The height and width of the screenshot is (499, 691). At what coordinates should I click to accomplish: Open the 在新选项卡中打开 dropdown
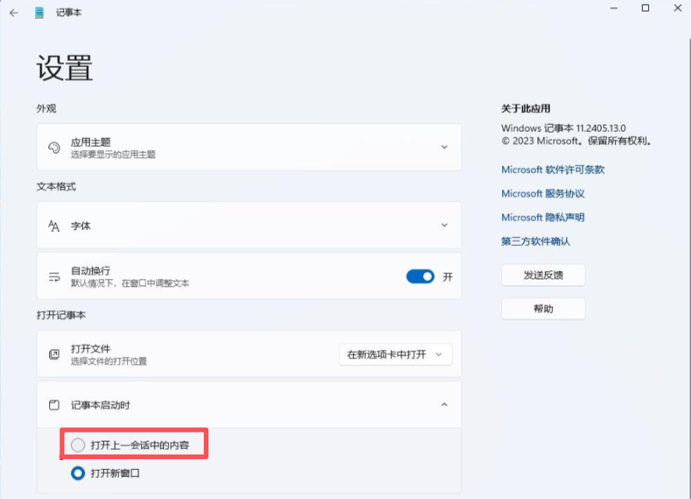pyautogui.click(x=396, y=355)
